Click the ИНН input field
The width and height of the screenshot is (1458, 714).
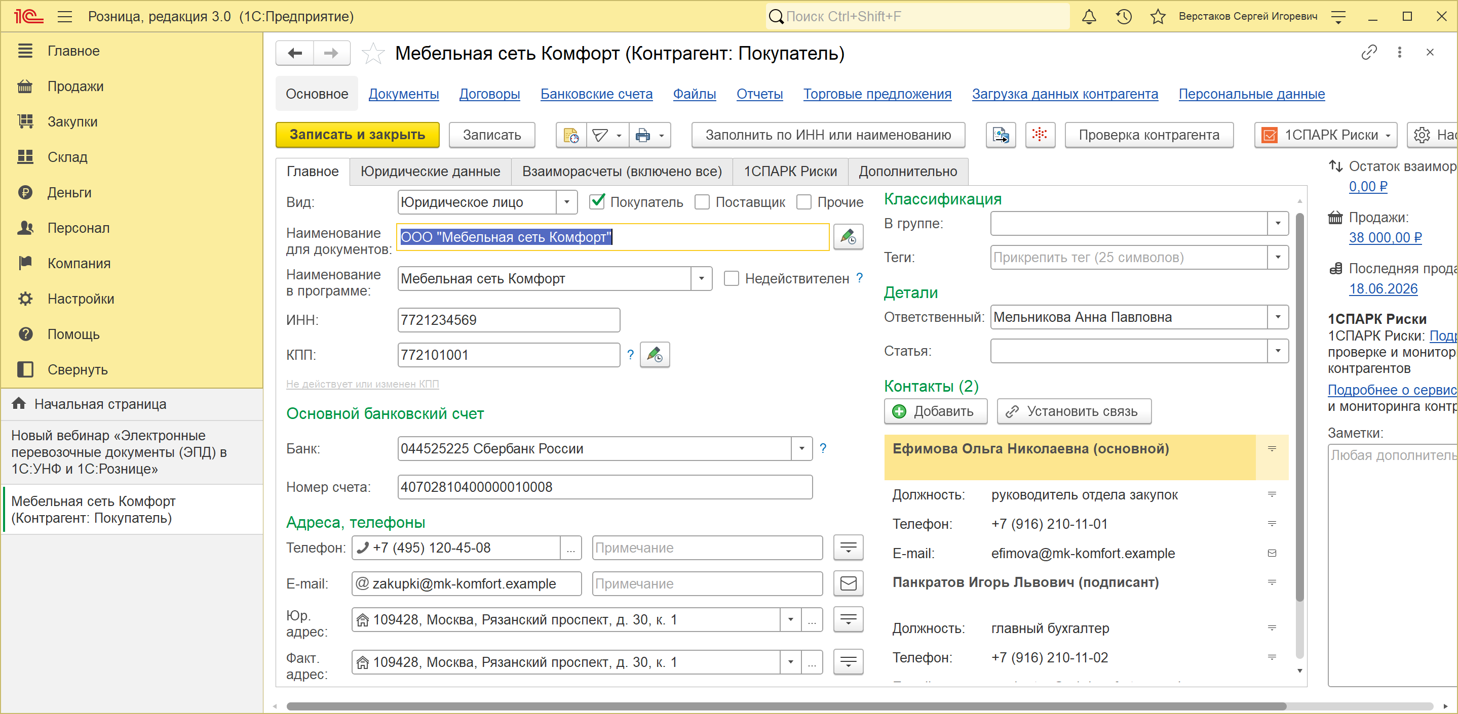(x=508, y=320)
